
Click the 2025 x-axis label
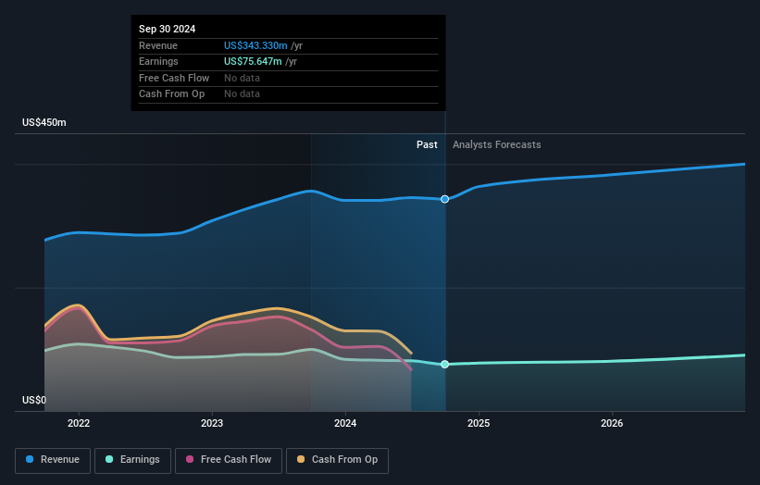coord(479,424)
